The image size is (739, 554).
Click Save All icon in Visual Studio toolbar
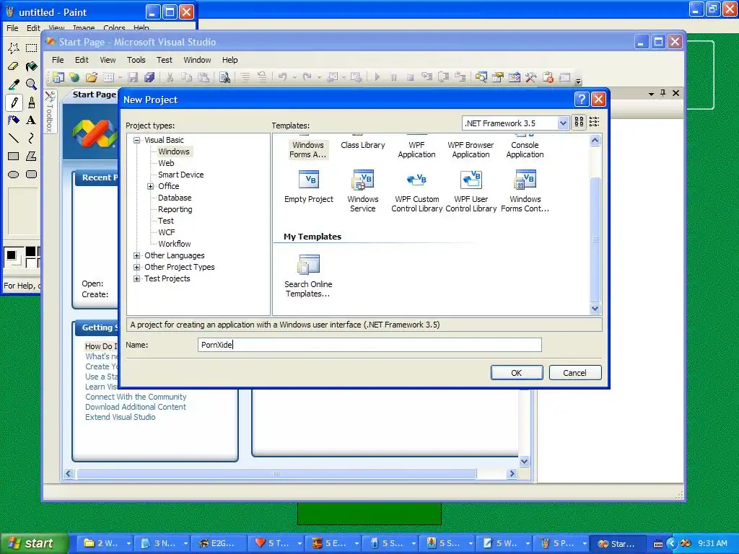click(x=149, y=77)
